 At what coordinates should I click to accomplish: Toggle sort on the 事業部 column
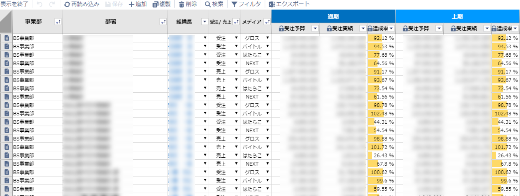58,22
